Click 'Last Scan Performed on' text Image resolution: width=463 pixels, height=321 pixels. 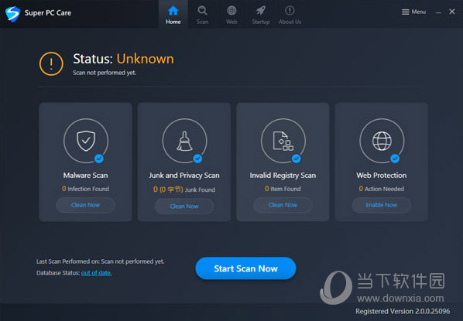[101, 261]
